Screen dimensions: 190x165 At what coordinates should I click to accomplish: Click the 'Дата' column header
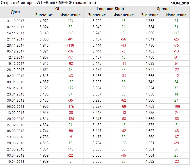tap(15, 12)
